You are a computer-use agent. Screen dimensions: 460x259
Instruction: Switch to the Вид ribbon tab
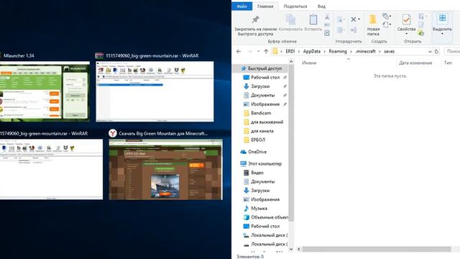tap(321, 6)
